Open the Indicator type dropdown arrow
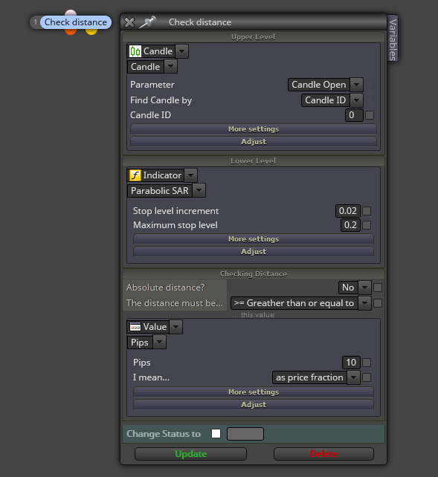The height and width of the screenshot is (477, 438). (x=191, y=175)
